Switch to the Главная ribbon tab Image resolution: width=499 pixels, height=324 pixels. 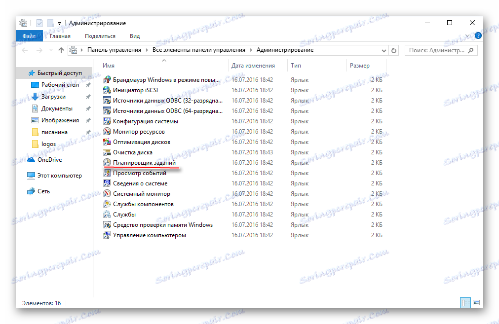tap(60, 36)
